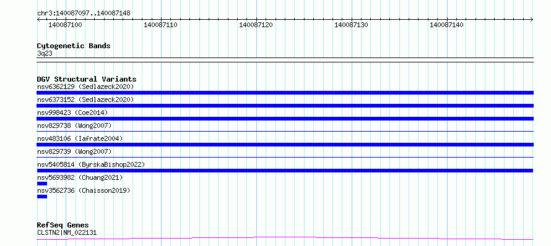This screenshot has height=246, width=551.
Task: Click the RefSeq Genes track title
Action: [x=63, y=226]
